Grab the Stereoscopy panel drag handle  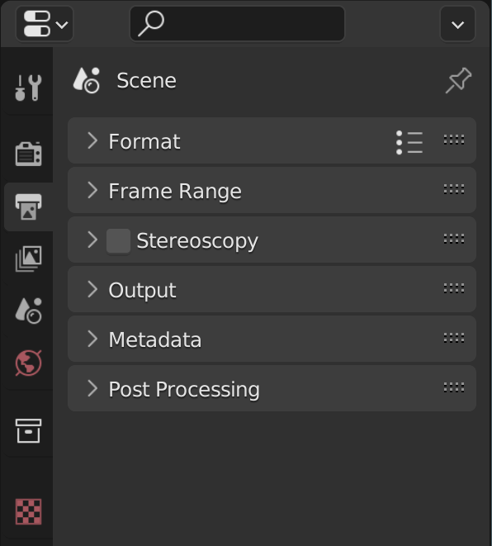[x=454, y=239]
